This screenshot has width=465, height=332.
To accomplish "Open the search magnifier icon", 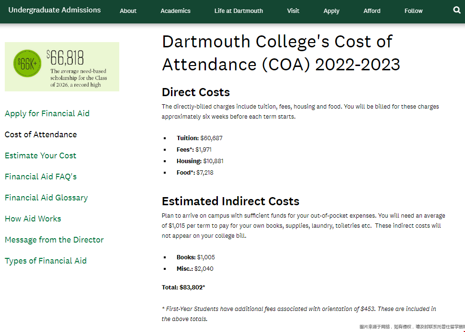I will (456, 10).
